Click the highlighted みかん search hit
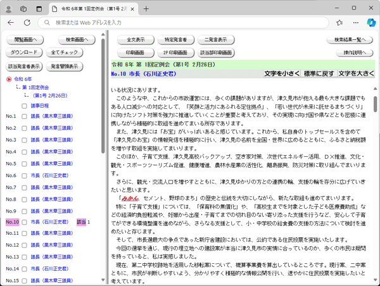 130,198
